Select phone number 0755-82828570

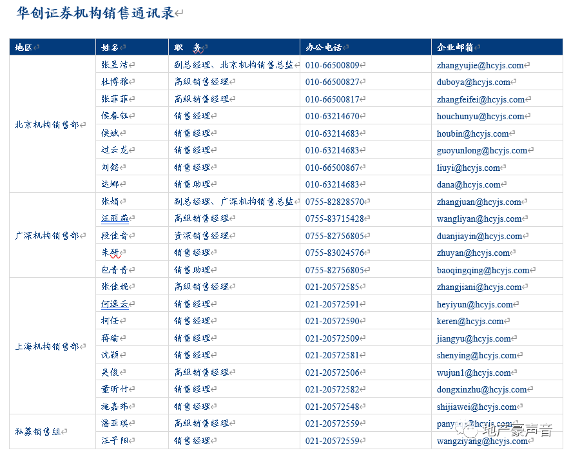point(334,202)
